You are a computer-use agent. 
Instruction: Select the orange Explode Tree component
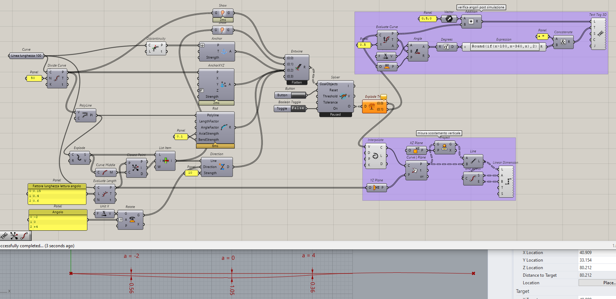tap(374, 106)
